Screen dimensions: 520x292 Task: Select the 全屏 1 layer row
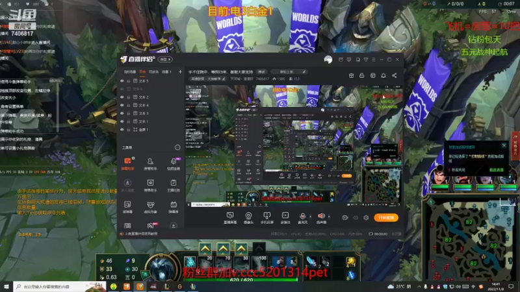point(151,130)
